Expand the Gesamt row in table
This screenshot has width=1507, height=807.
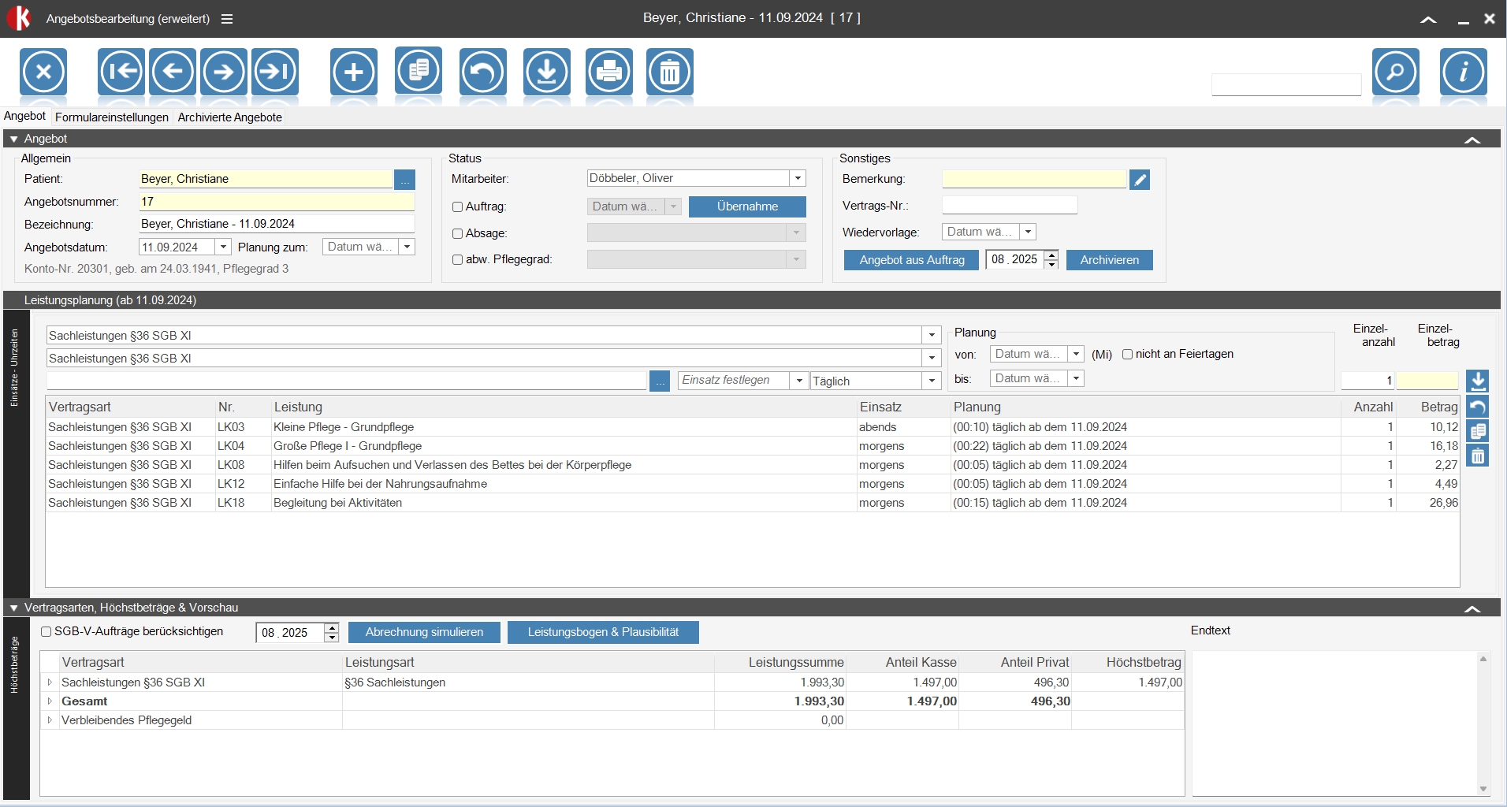[x=50, y=701]
